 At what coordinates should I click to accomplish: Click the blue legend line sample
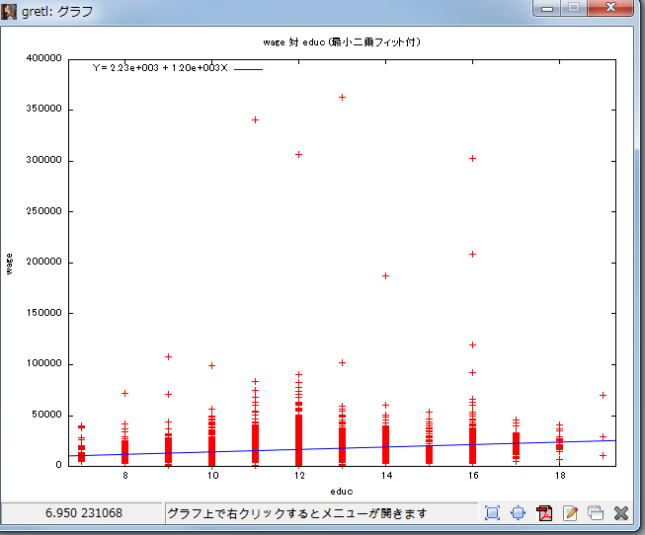coord(248,69)
